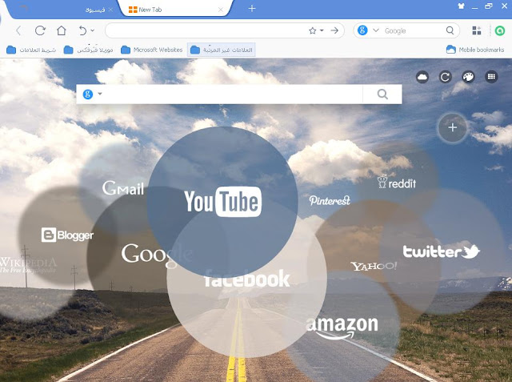Image resolution: width=512 pixels, height=382 pixels.
Task: Bookmark this page with the star icon
Action: click(x=313, y=30)
